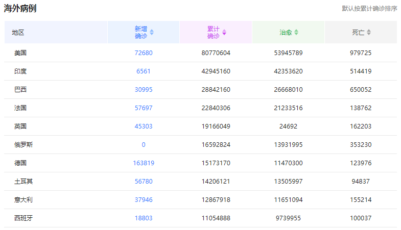Open the 西班牙 region row

[x=200, y=218]
